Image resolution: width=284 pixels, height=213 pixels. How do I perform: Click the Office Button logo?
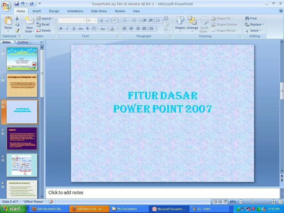click(x=6, y=6)
